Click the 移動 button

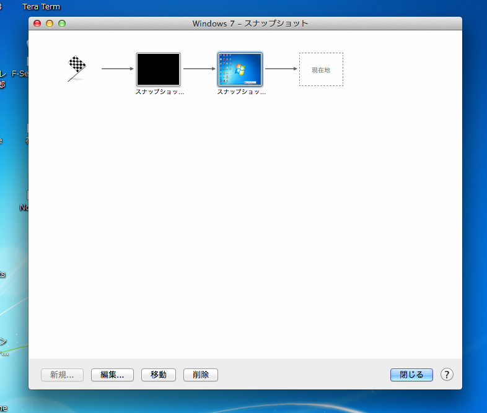click(x=159, y=375)
